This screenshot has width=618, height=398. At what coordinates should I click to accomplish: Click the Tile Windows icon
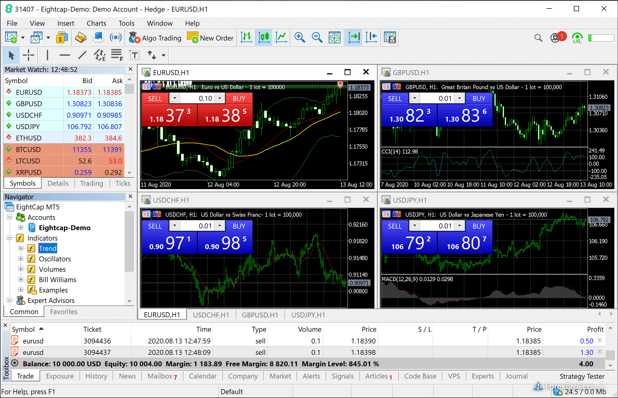(334, 37)
